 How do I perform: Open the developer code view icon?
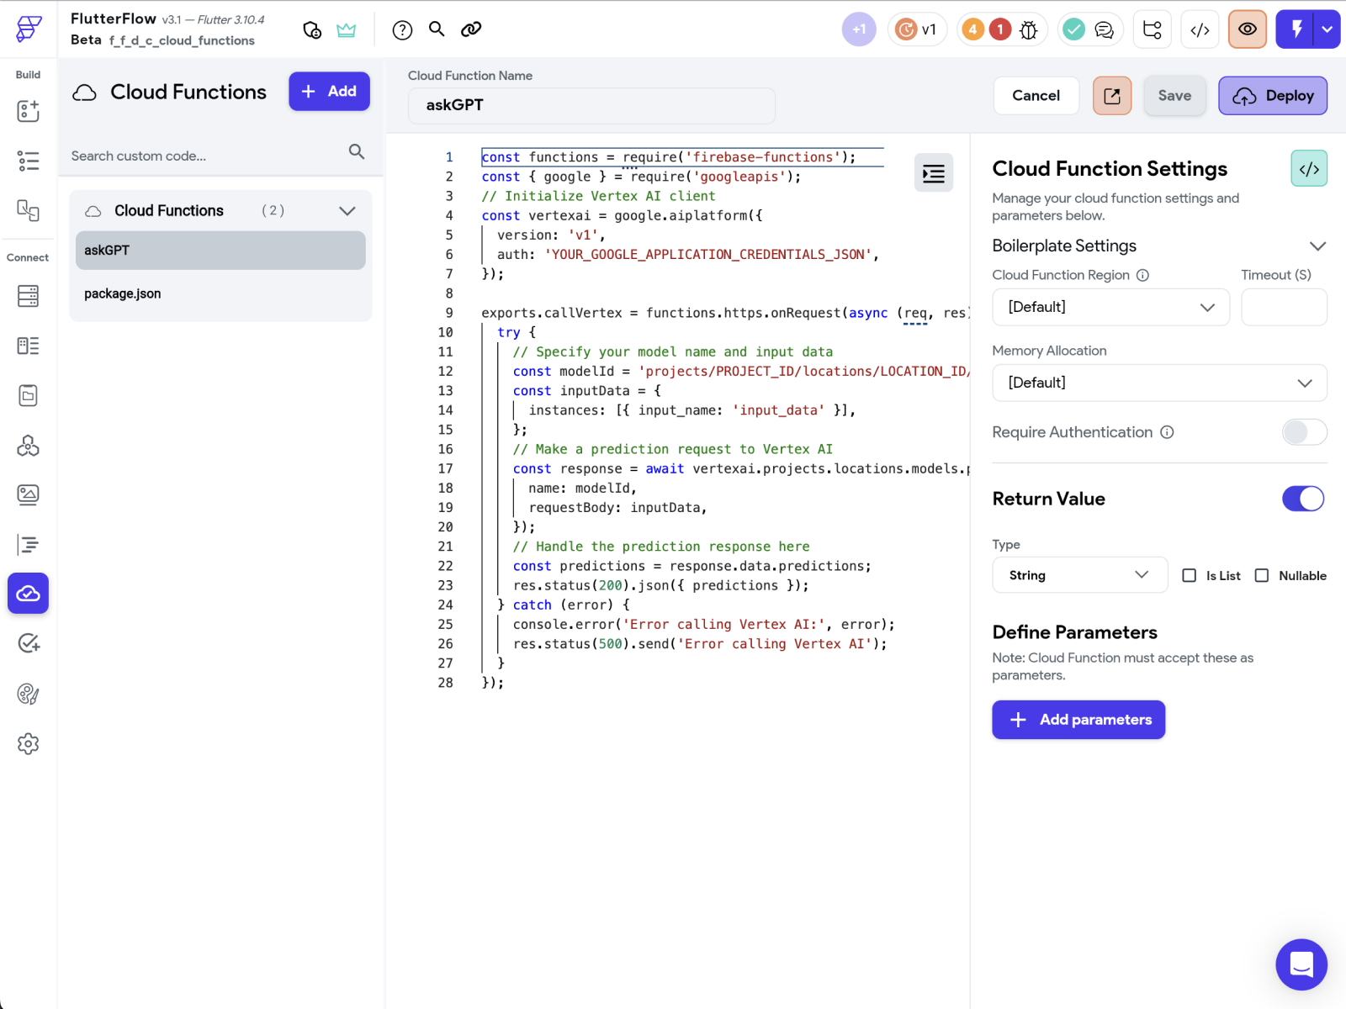click(1200, 30)
